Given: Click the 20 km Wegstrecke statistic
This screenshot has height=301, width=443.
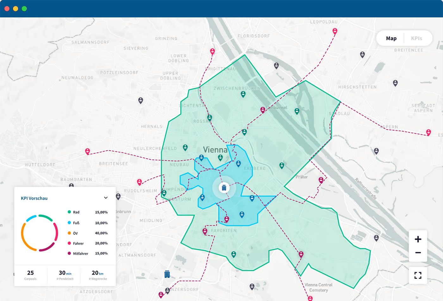Looking at the screenshot, I should (98, 275).
